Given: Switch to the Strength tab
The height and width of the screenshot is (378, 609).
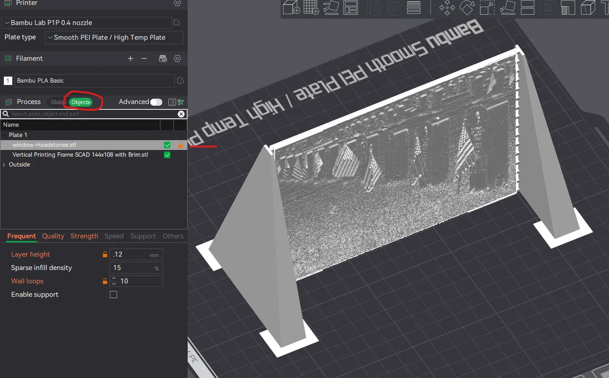Looking at the screenshot, I should [84, 236].
